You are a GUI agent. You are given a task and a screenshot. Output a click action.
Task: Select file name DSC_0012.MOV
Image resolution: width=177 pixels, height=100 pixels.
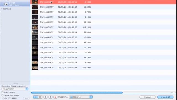pos(47,52)
